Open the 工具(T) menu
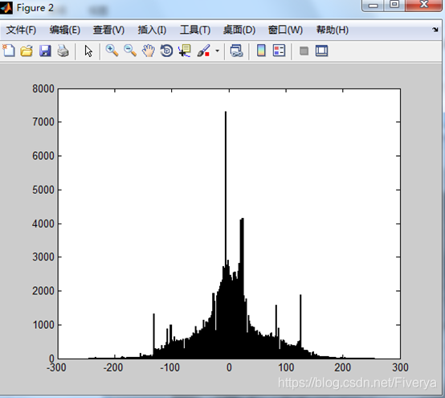 click(x=195, y=30)
